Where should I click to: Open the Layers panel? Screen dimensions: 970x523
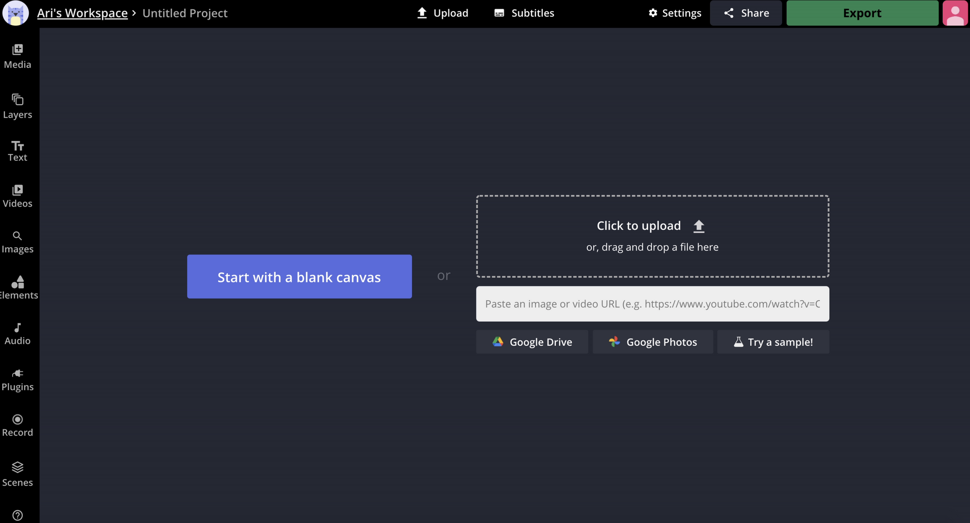click(17, 106)
